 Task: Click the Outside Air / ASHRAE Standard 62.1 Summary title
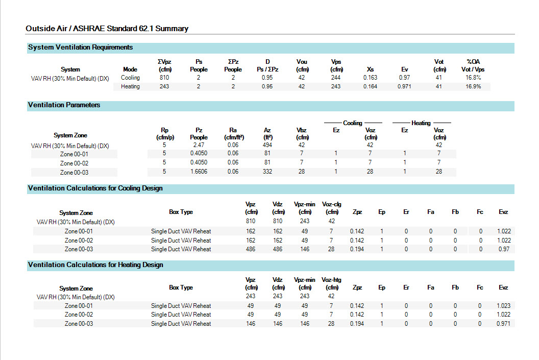(107, 29)
